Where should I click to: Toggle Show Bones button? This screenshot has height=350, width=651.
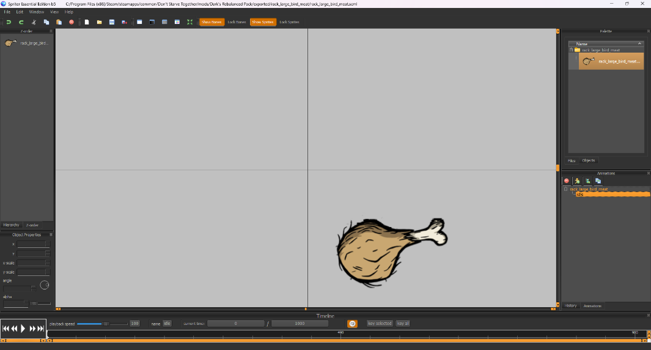tap(211, 22)
